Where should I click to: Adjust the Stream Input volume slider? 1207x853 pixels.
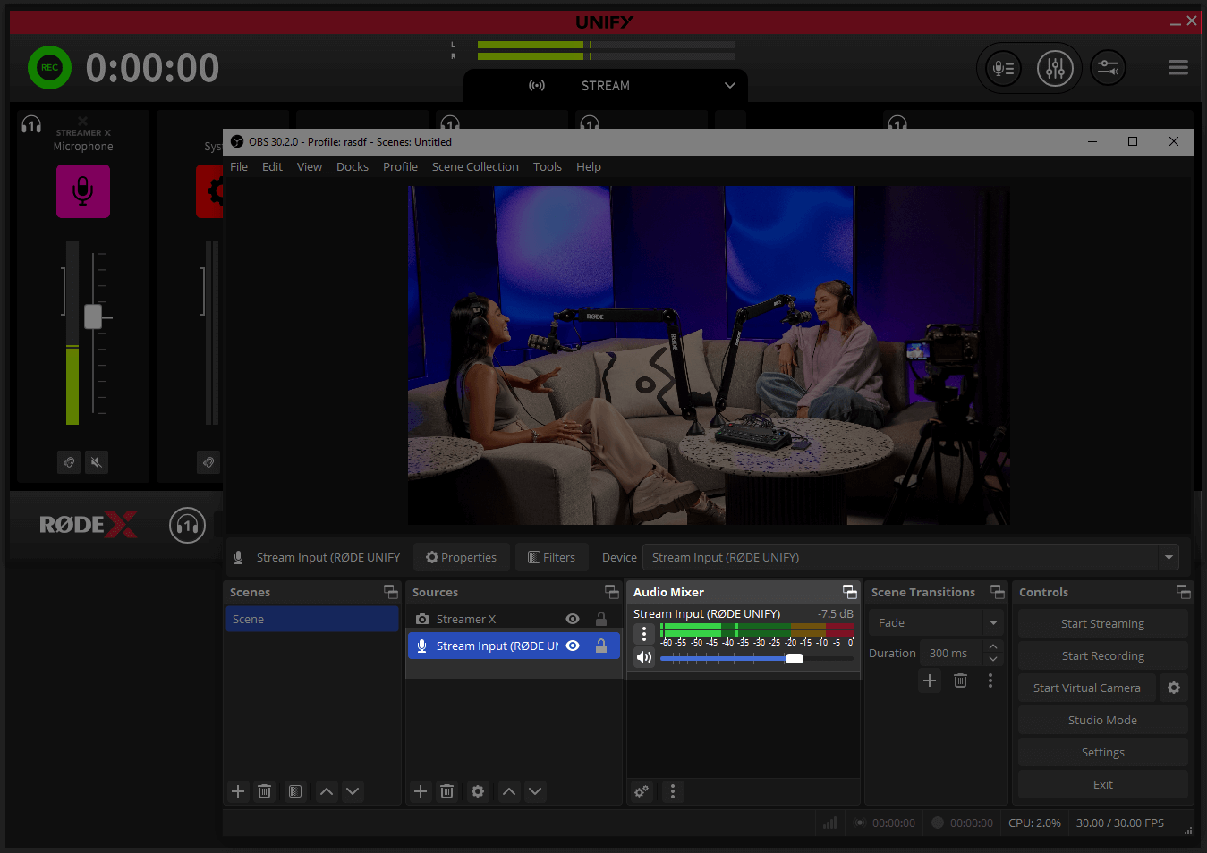795,658
